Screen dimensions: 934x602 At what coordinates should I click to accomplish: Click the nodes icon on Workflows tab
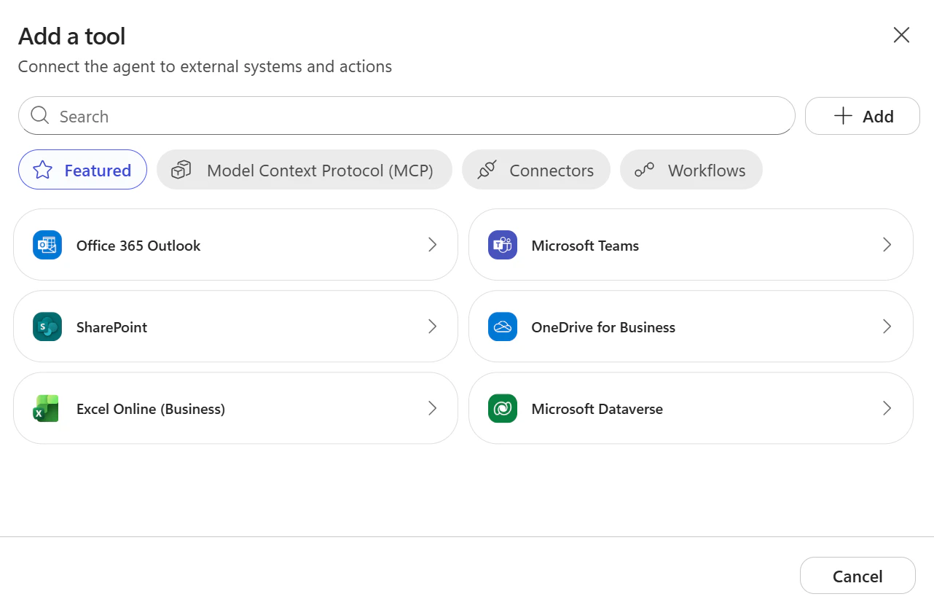644,170
